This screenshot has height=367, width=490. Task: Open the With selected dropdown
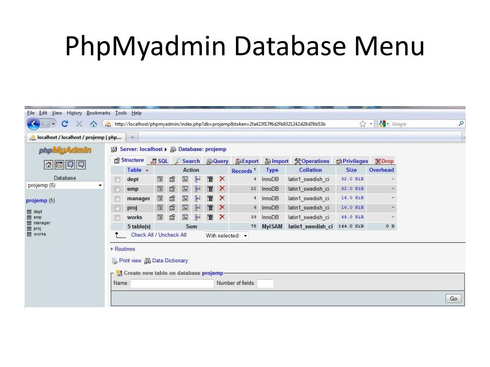(x=226, y=236)
